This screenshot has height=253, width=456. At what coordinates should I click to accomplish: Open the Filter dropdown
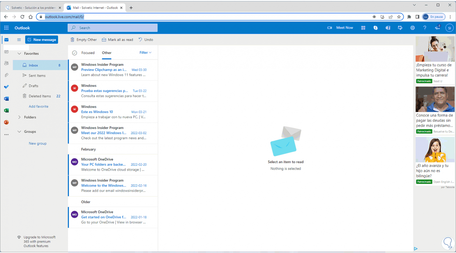tap(145, 53)
